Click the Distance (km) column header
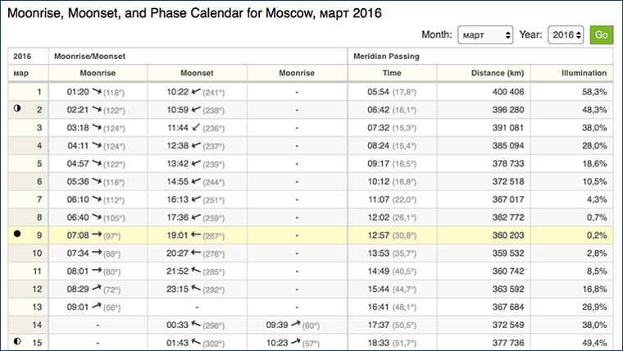Image resolution: width=623 pixels, height=351 pixels. coord(497,73)
